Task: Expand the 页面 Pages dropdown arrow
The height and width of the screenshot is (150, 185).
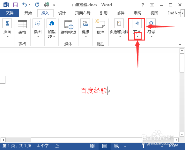Action: tap(8, 37)
